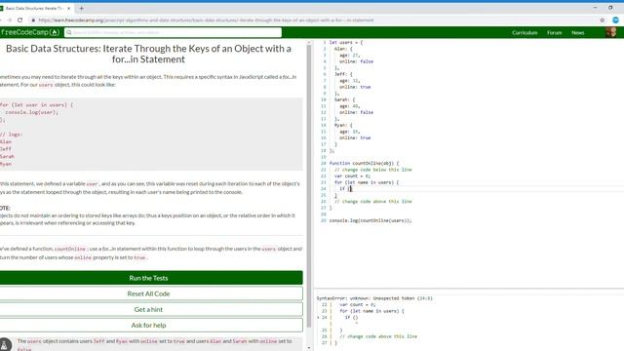The height and width of the screenshot is (351, 624).
Task: Click 'var count = 0;' editor line
Action: click(x=352, y=175)
